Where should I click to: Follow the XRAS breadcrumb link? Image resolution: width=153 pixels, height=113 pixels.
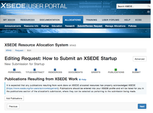click(x=9, y=50)
